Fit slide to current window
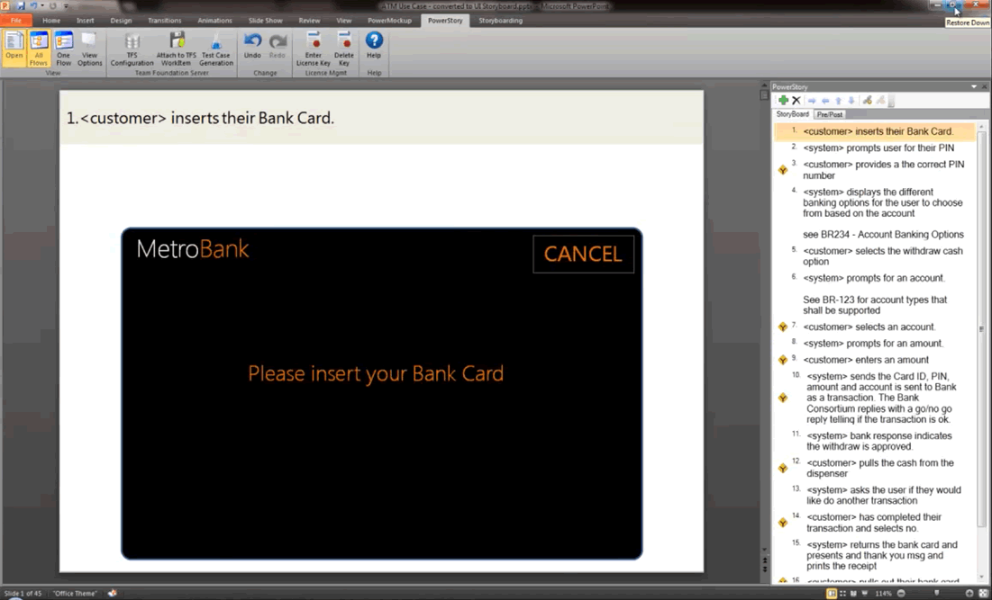This screenshot has height=600, width=992. [983, 594]
